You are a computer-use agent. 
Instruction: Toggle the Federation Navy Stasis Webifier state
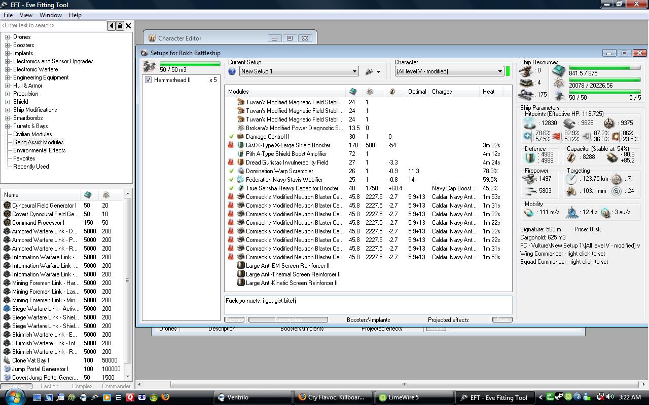(x=232, y=180)
